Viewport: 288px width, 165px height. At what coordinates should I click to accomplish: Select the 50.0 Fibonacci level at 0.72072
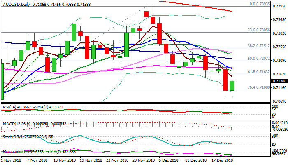[x=258, y=59]
